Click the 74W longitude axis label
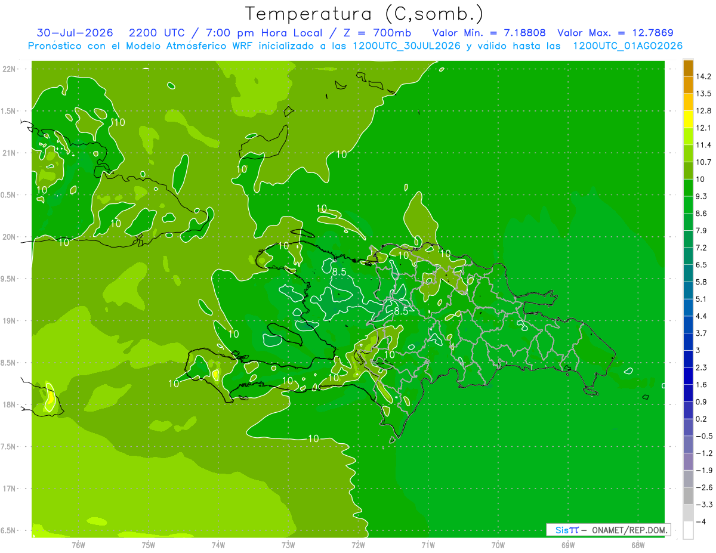Viewport: 716px width, 553px height. [218, 545]
